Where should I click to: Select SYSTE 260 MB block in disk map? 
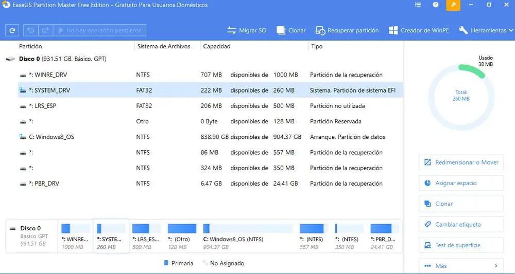click(111, 236)
